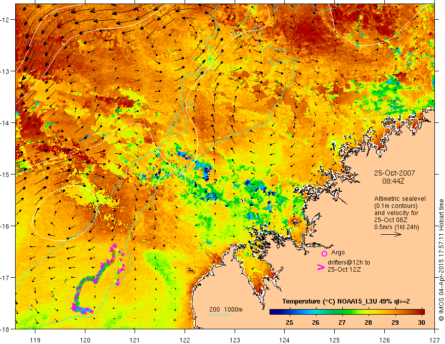Image resolution: width=445 pixels, height=344 pixels.
Task: Click the '08:44Z' time label
Action: pos(393,181)
